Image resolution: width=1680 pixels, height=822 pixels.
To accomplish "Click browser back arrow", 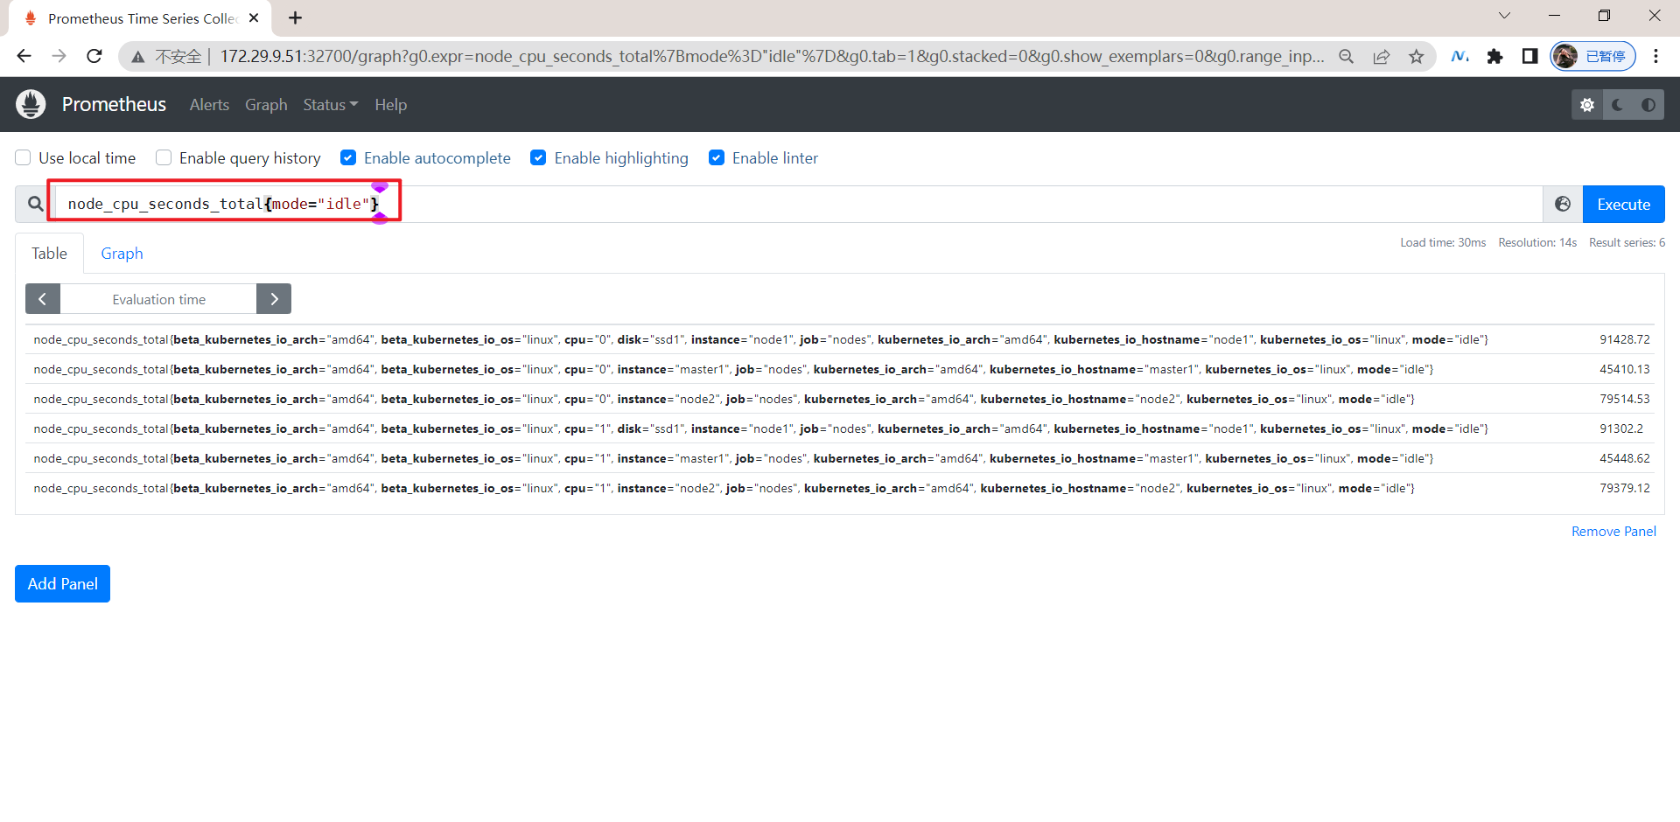I will [x=24, y=56].
